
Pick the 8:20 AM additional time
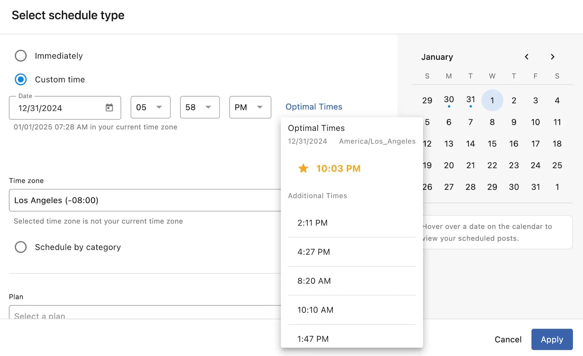(314, 281)
